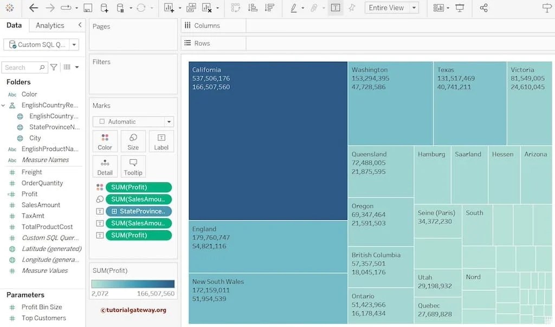
Task: Collapse the EnglishCountryRe folder in Folders
Action: click(3, 104)
